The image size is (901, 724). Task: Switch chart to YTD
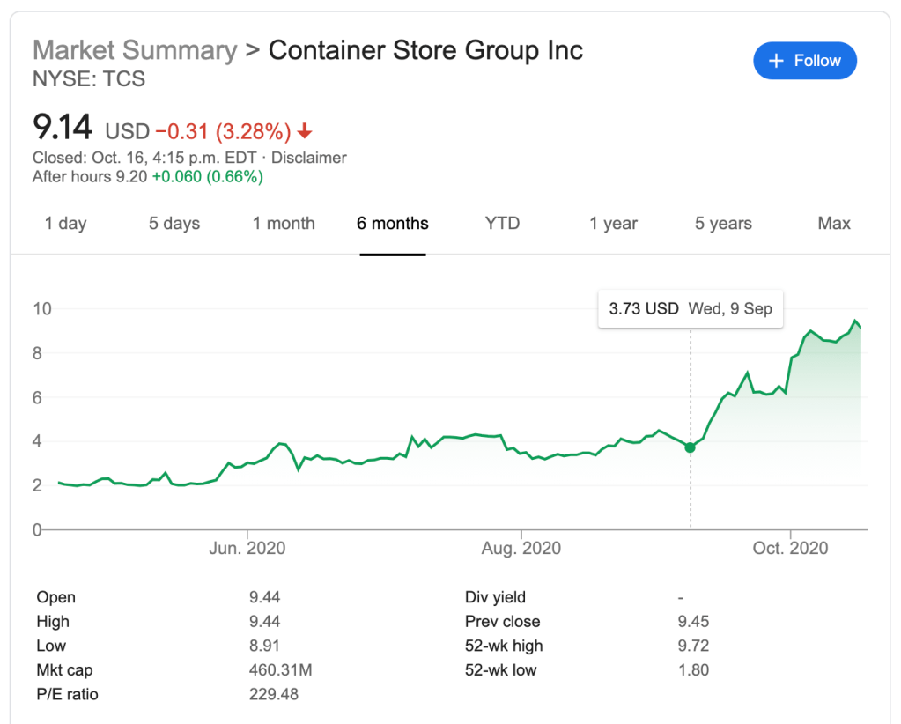(x=503, y=224)
